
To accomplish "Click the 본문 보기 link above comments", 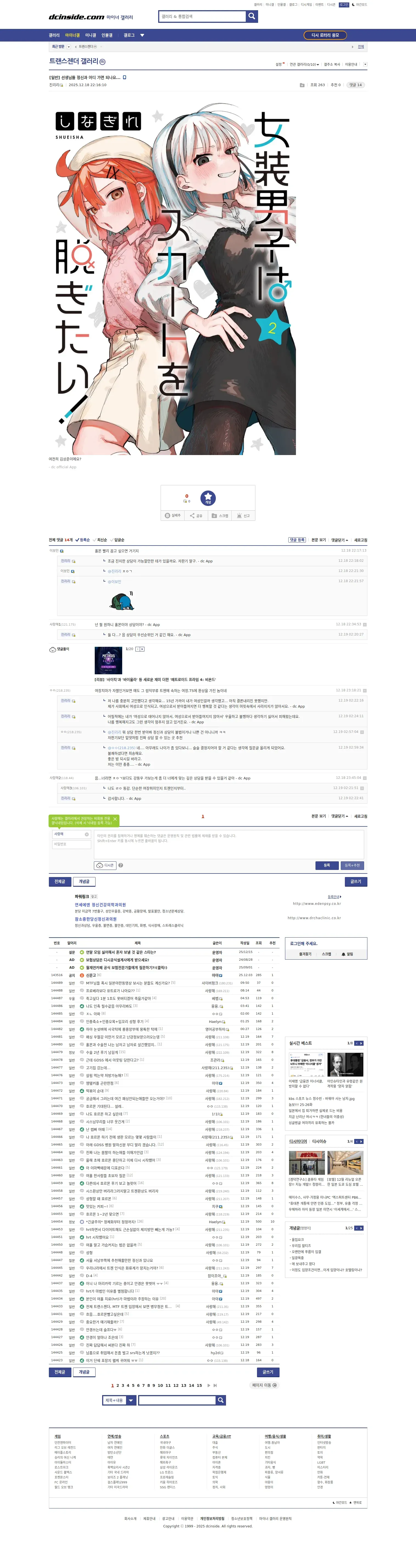I will pos(319,540).
